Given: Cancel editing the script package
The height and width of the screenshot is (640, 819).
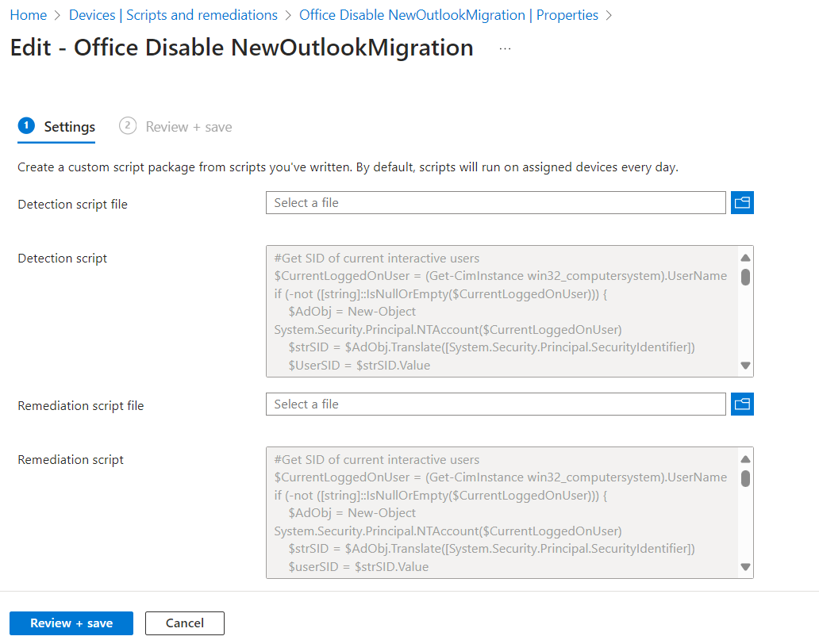Looking at the screenshot, I should pyautogui.click(x=185, y=623).
